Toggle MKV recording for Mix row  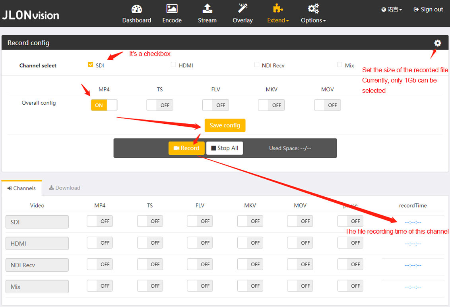(250, 286)
